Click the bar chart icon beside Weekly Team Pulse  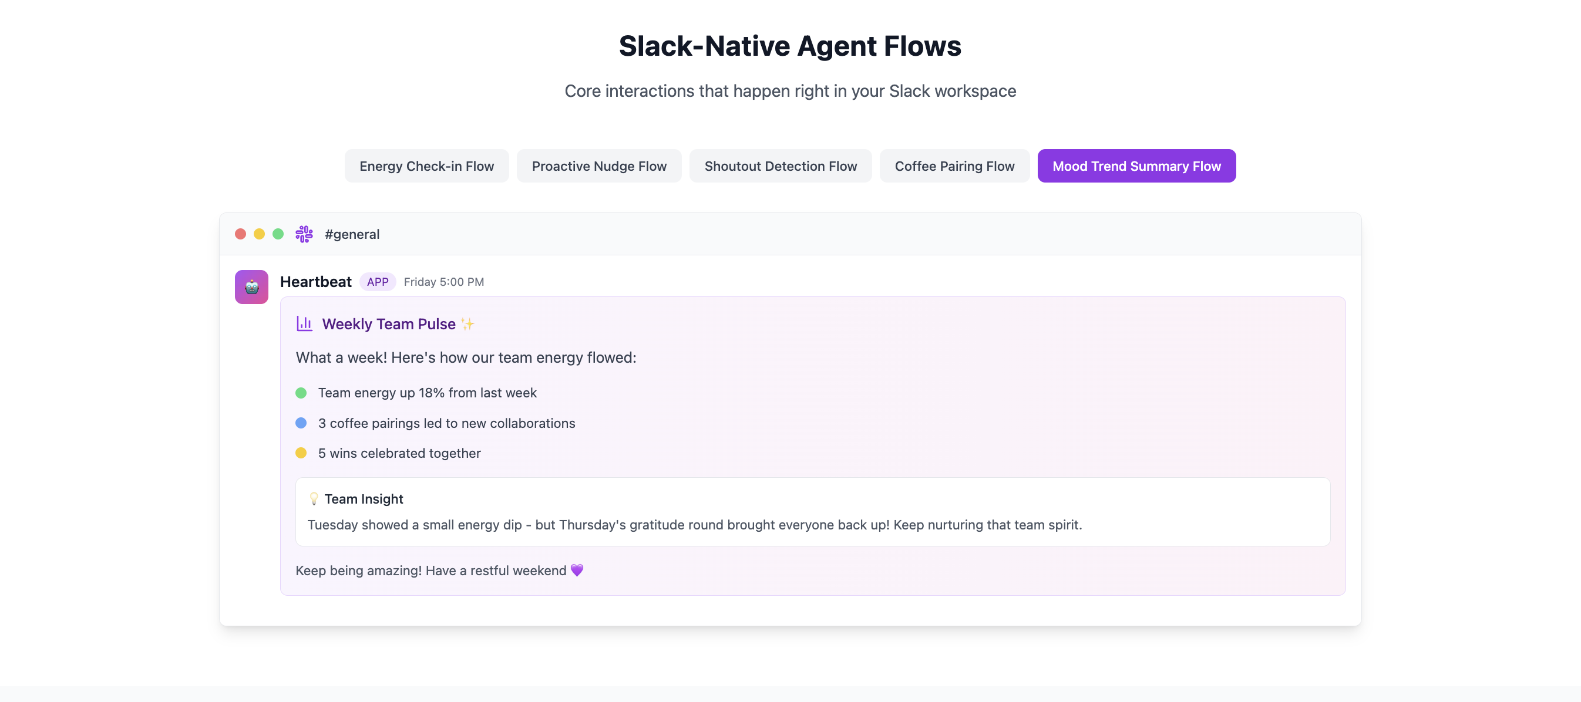[x=304, y=323]
